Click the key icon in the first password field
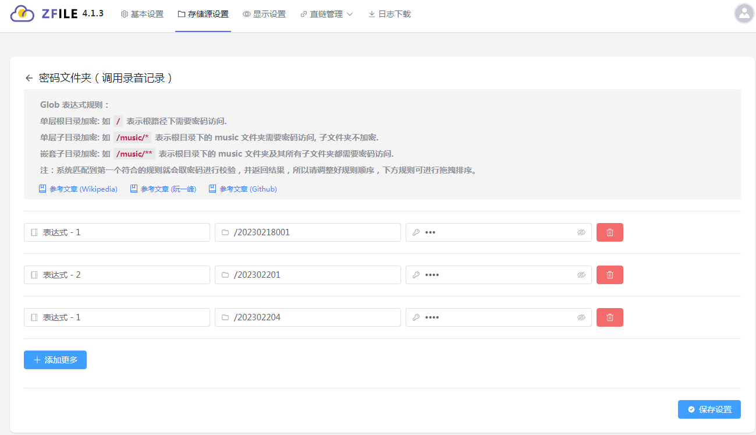This screenshot has width=756, height=435. click(416, 232)
